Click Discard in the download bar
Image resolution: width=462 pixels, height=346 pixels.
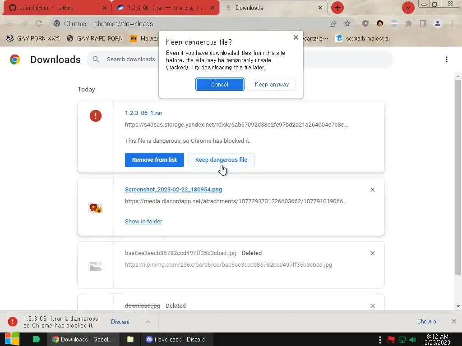coord(120,322)
